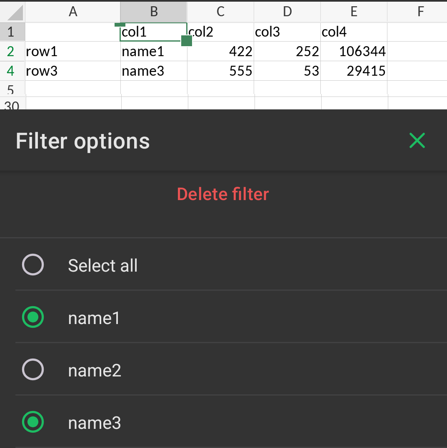
Task: Close the Filter options panel
Action: tap(417, 141)
